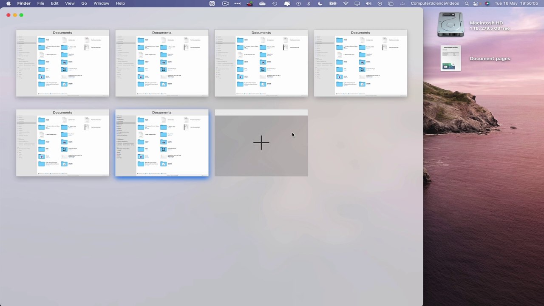Open Control Center from the menu bar
This screenshot has width=544, height=306.
pos(476,3)
